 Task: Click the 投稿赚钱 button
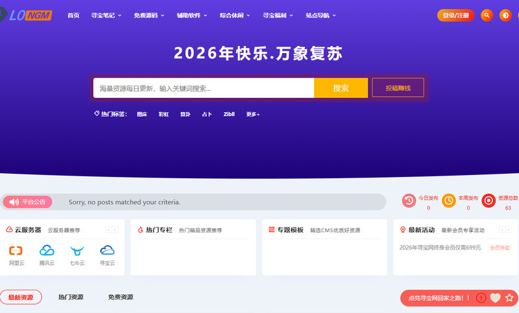pyautogui.click(x=398, y=88)
